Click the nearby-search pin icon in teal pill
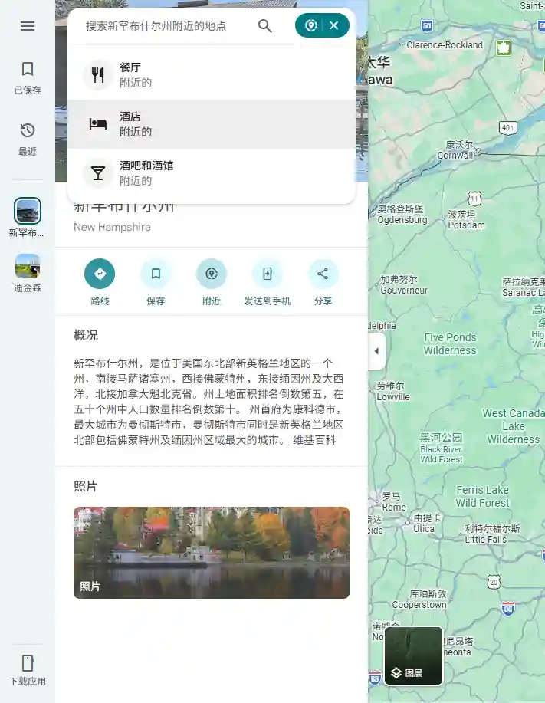The width and height of the screenshot is (545, 703). point(311,25)
